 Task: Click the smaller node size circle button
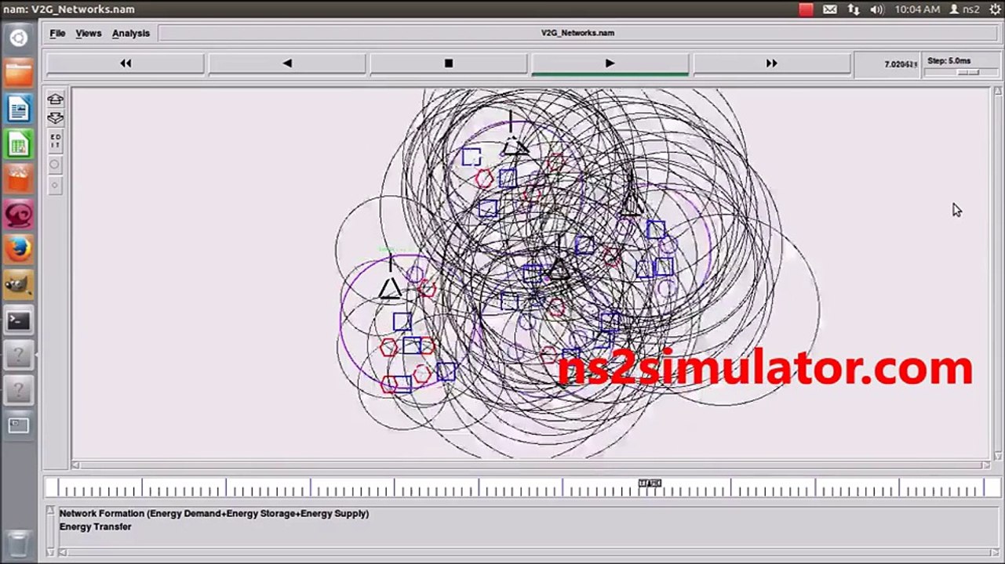pyautogui.click(x=55, y=186)
